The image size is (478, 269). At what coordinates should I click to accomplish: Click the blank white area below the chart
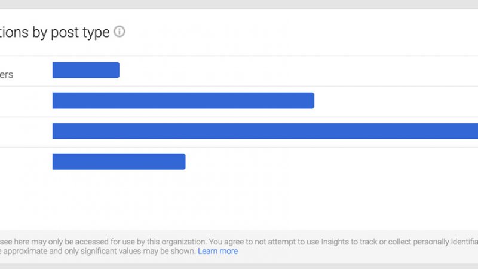239,203
